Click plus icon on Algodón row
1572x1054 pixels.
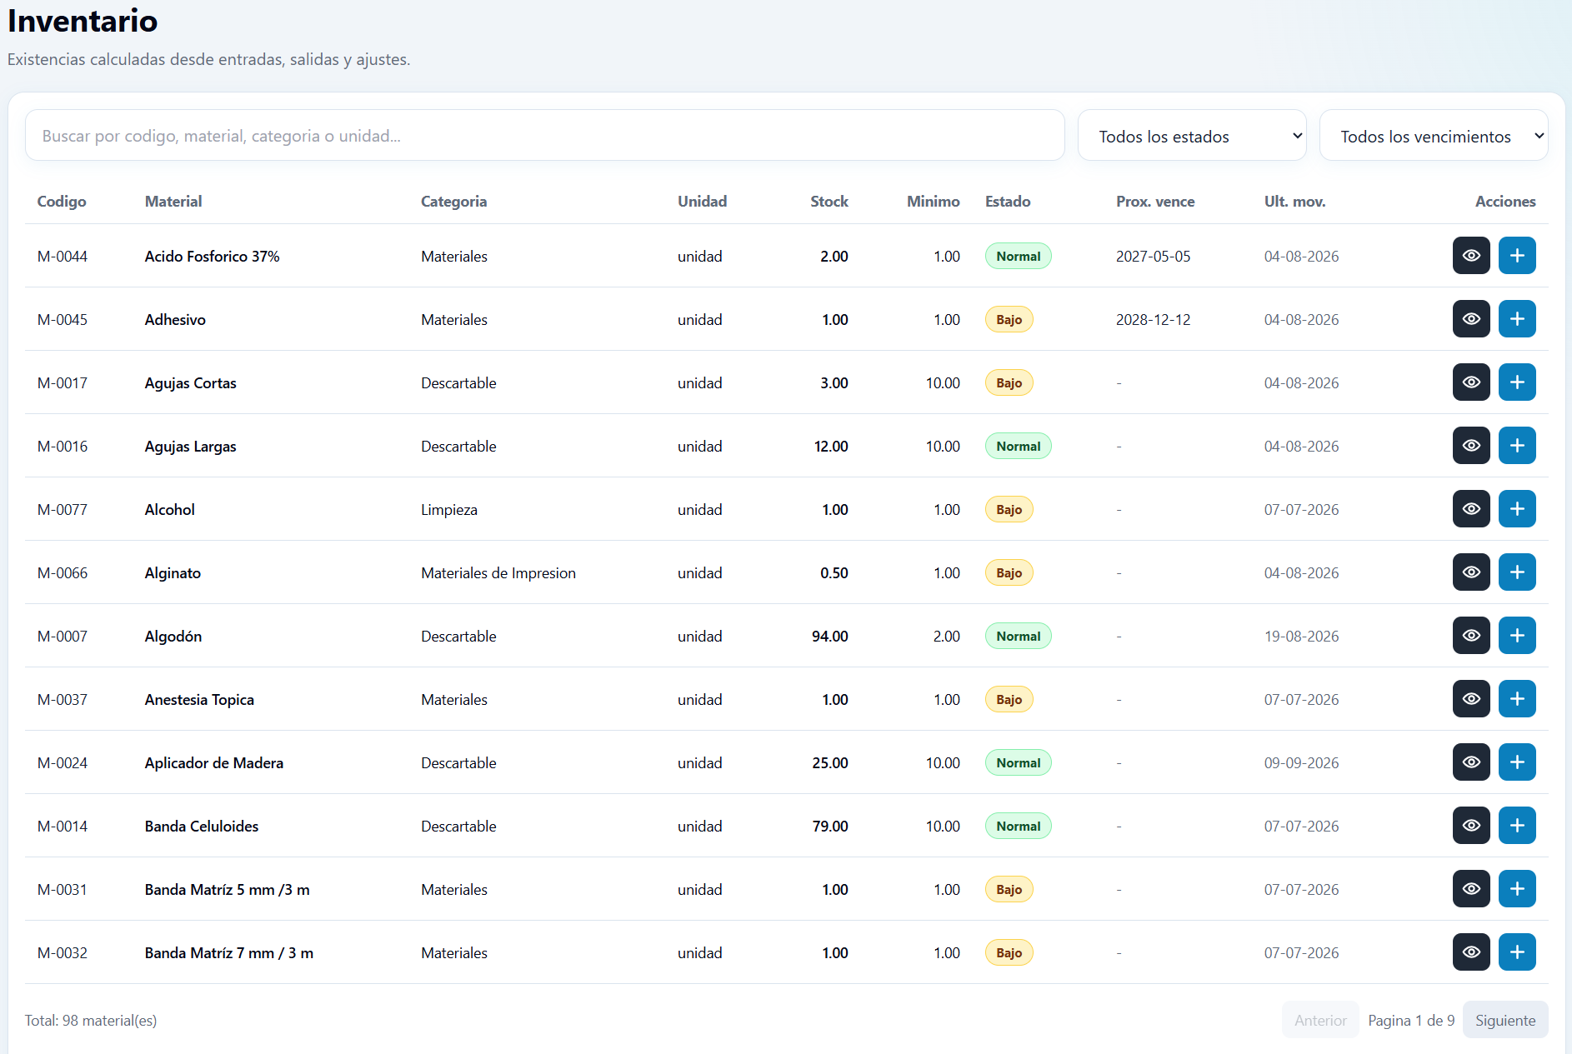[x=1517, y=636]
